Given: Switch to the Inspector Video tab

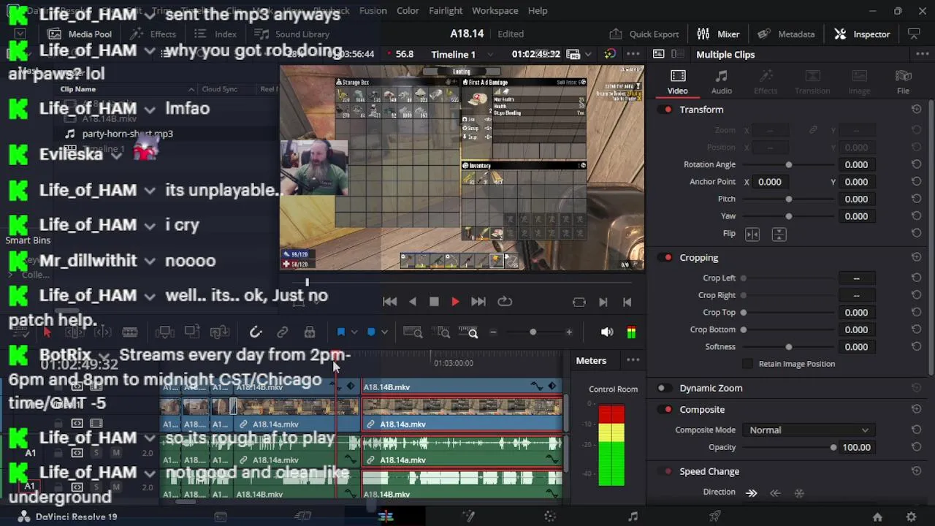Looking at the screenshot, I should click(677, 82).
